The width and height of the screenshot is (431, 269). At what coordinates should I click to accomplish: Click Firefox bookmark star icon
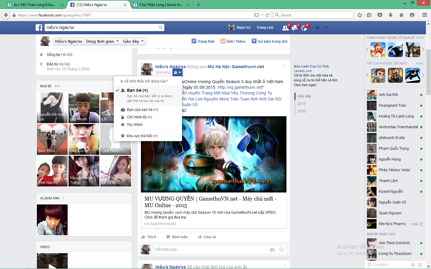[360, 15]
